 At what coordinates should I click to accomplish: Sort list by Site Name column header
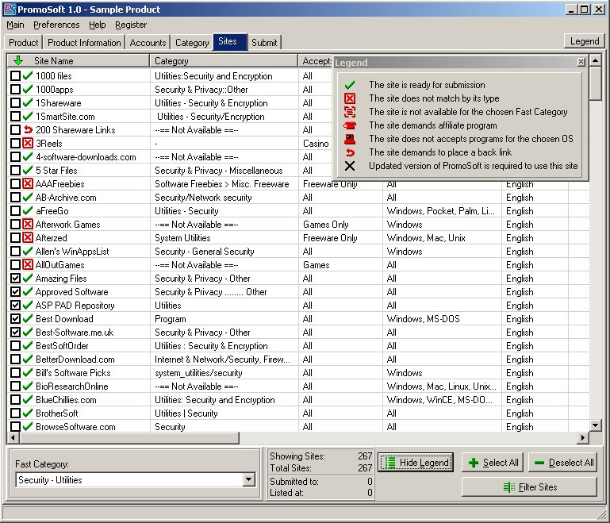[79, 60]
